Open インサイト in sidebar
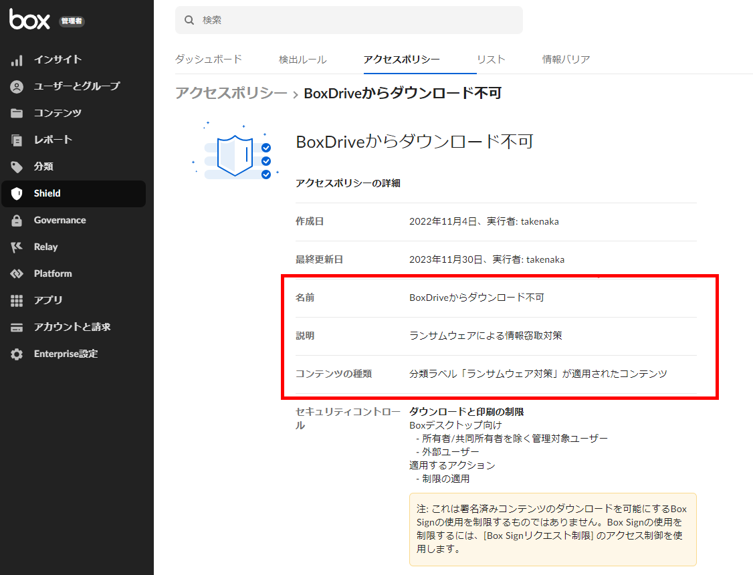Viewport: 753px width, 575px height. (74, 60)
